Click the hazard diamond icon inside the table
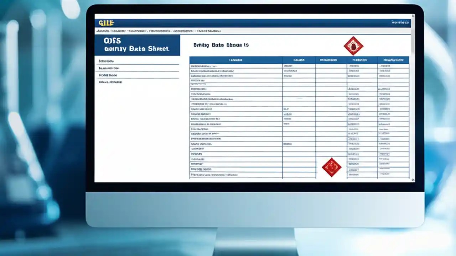This screenshot has width=456, height=256. 332,167
